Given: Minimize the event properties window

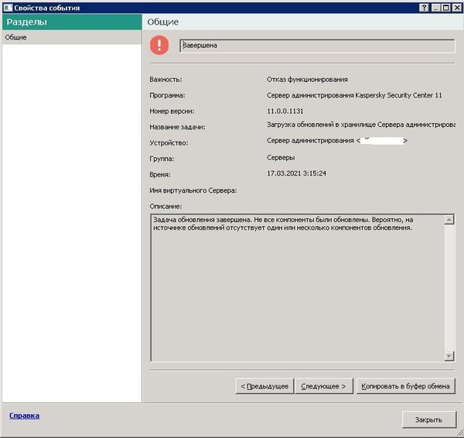Looking at the screenshot, I should pyautogui.click(x=435, y=7).
